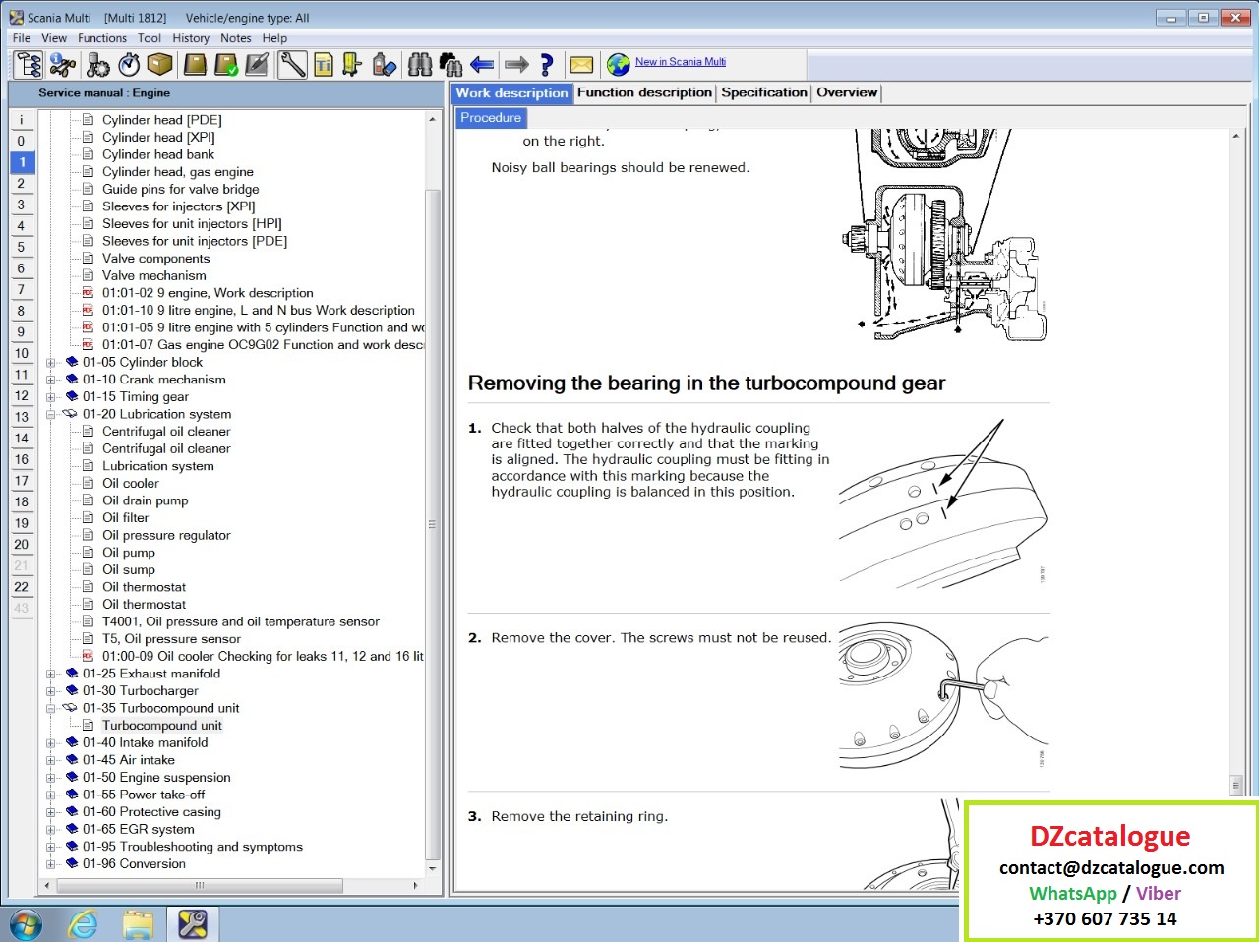The width and height of the screenshot is (1259, 942).
Task: Open the Functions menu
Action: click(x=102, y=38)
